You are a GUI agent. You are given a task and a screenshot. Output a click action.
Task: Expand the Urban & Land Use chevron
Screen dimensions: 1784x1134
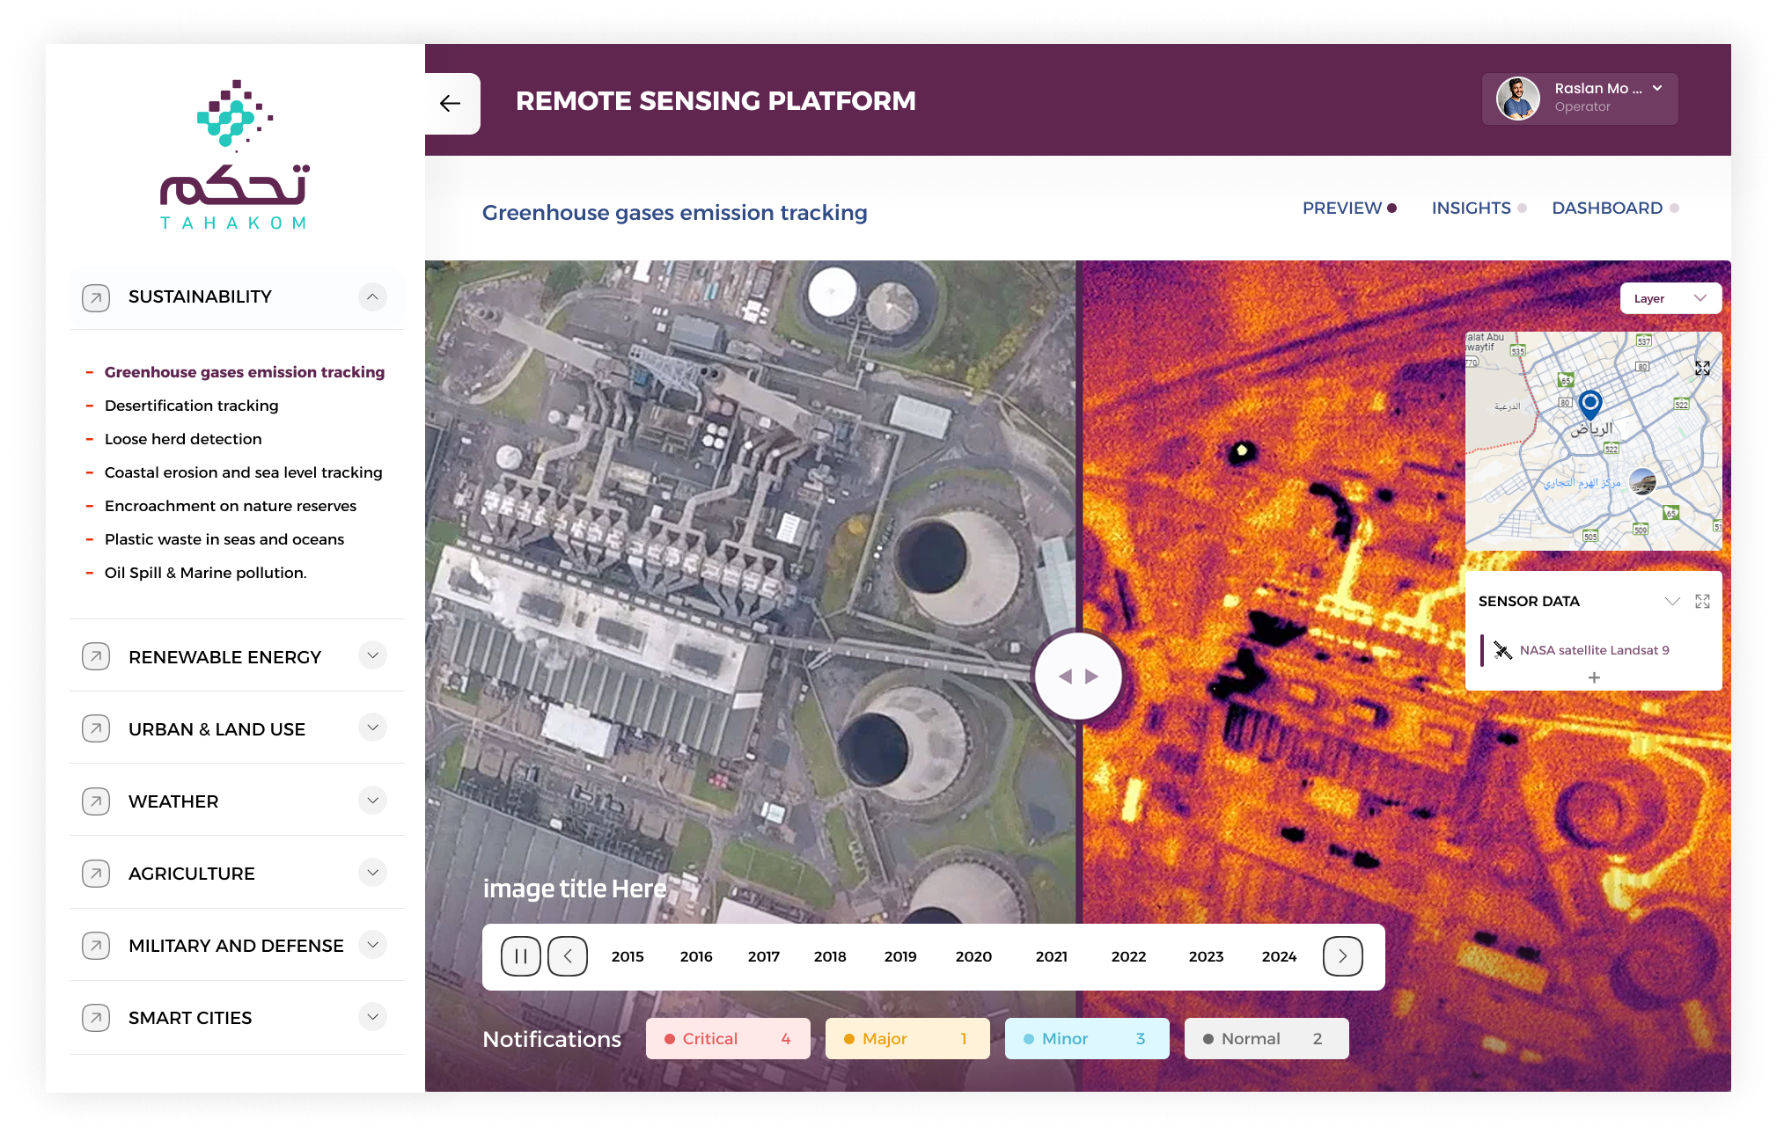coord(373,728)
